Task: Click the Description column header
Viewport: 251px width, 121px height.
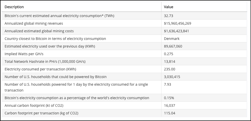Action: click(14, 7)
